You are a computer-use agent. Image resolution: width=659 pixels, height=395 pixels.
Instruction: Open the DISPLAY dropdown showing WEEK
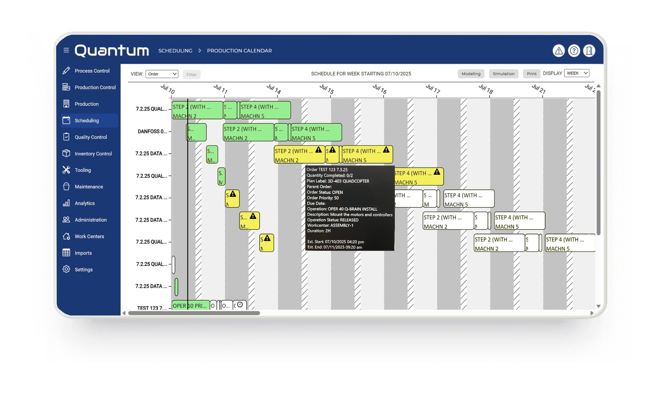point(576,73)
